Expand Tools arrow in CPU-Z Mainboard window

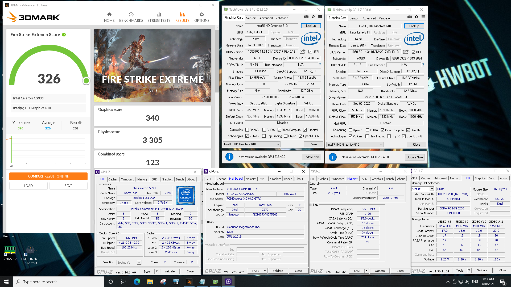(x=265, y=271)
